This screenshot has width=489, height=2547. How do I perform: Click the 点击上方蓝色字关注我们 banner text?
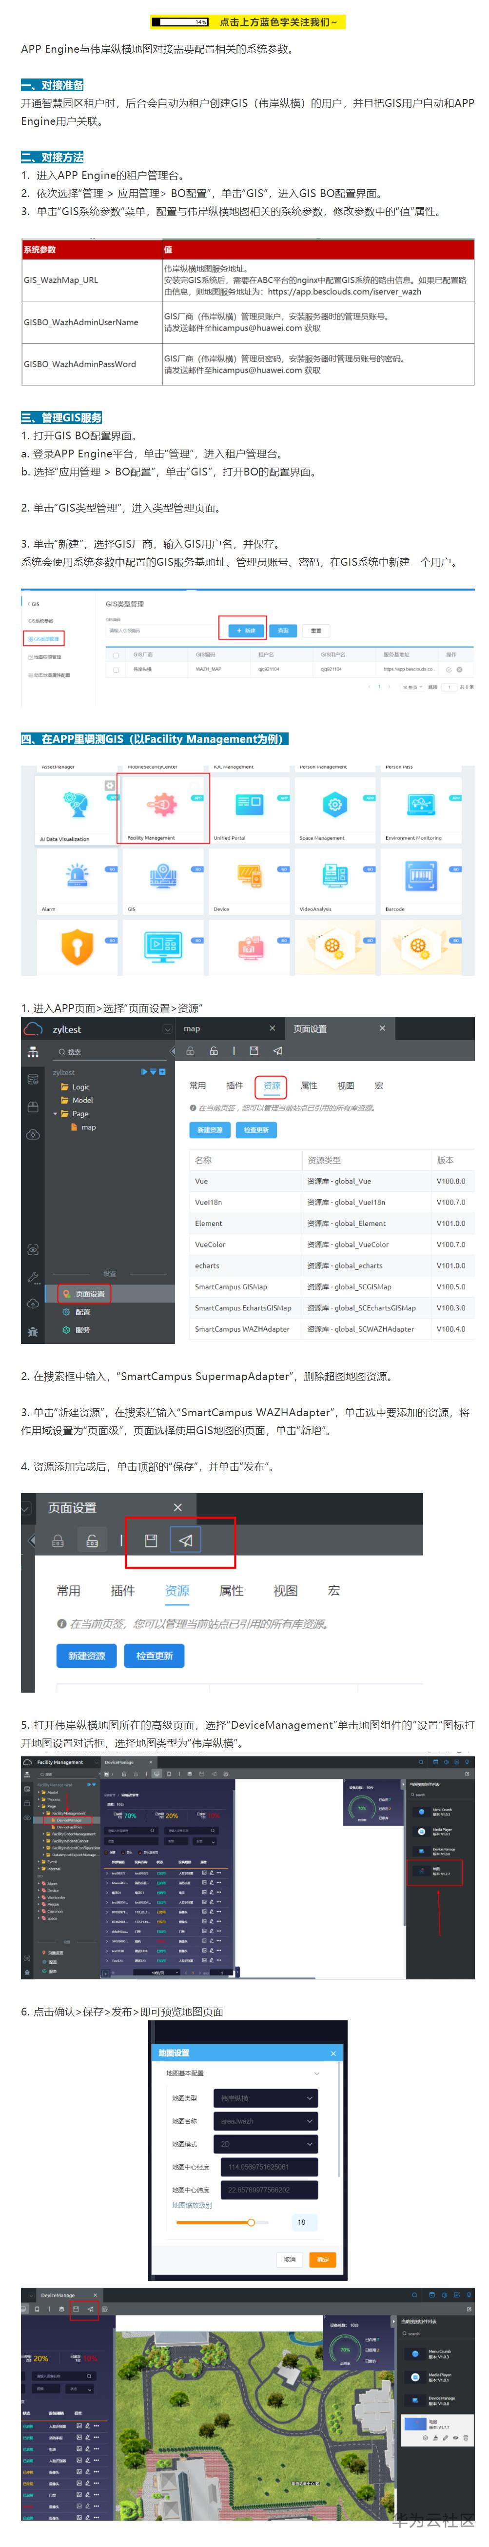click(x=277, y=22)
